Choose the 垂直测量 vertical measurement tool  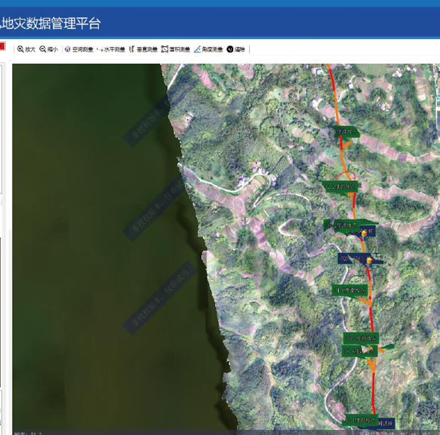coord(142,49)
